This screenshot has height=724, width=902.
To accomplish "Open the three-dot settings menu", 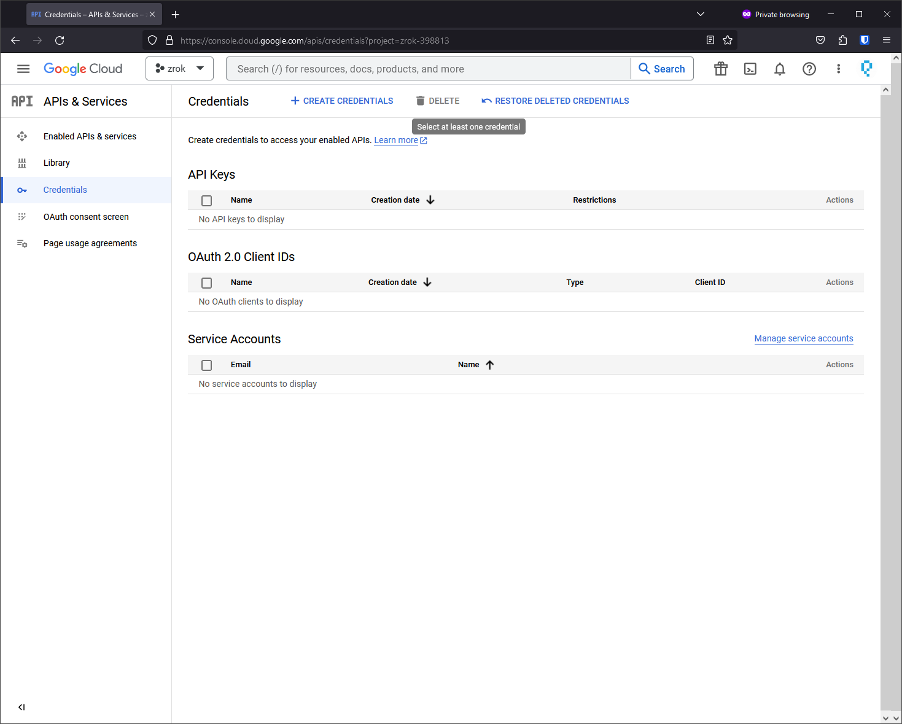I will (838, 69).
